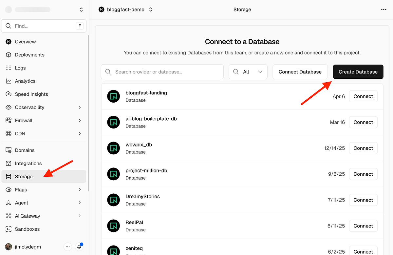Open Speed Insights in sidebar
The image size is (393, 255).
coord(31,94)
